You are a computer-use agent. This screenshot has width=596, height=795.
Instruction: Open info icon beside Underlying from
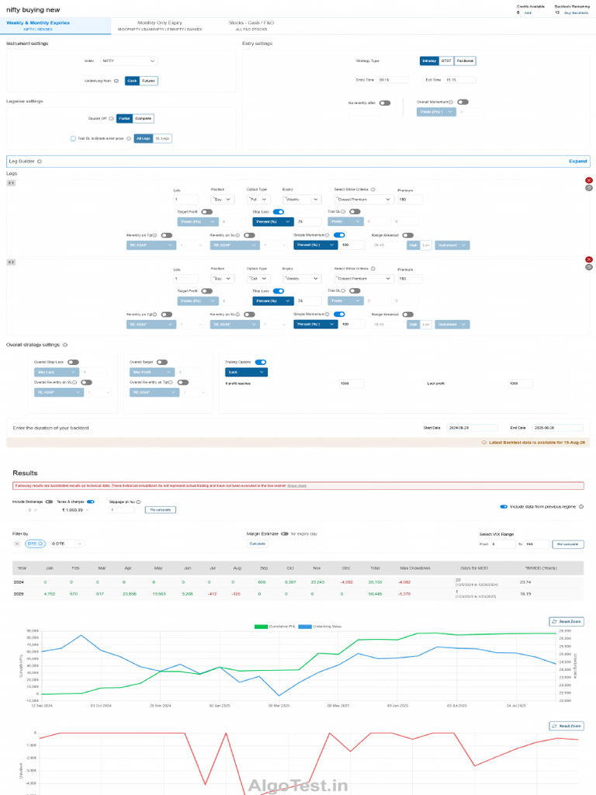pyautogui.click(x=116, y=81)
